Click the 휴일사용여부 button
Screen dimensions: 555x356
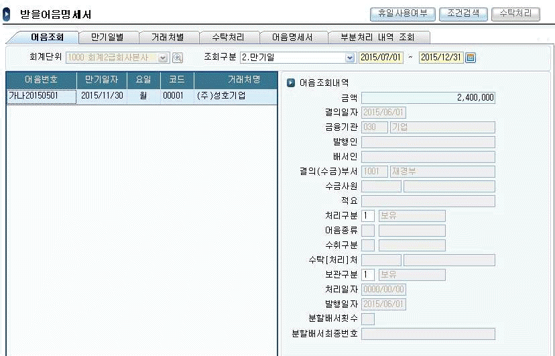tap(403, 13)
